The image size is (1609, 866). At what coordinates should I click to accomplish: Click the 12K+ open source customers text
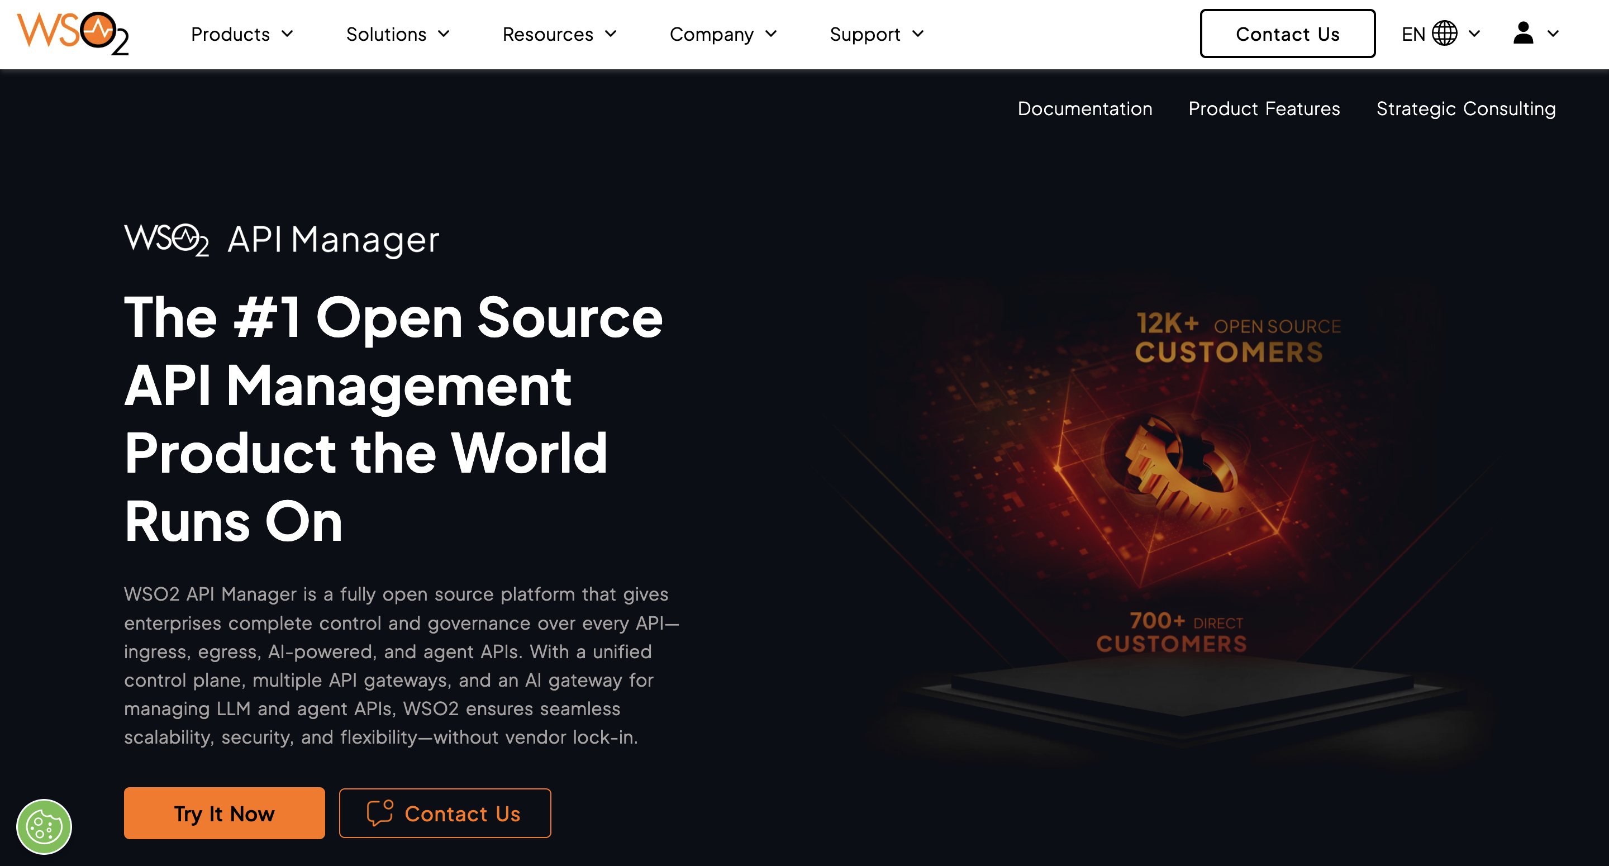click(x=1237, y=338)
